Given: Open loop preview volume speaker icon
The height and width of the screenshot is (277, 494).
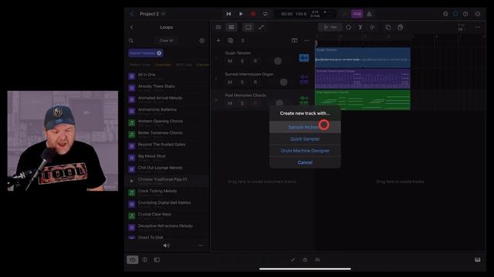Looking at the screenshot, I should [x=167, y=245].
